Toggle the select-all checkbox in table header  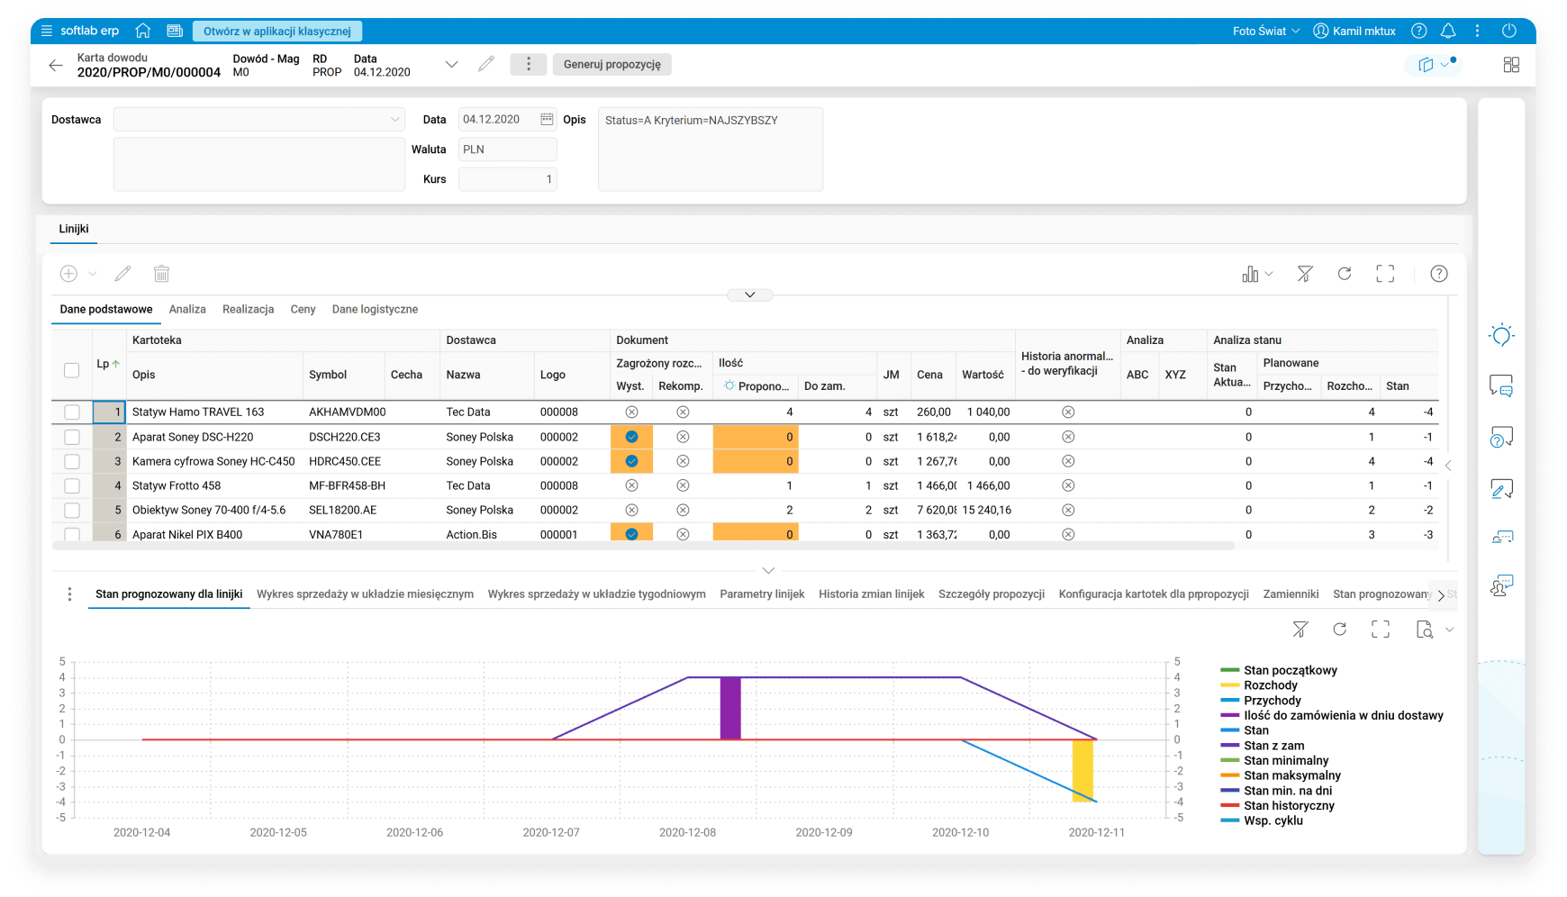tap(72, 370)
